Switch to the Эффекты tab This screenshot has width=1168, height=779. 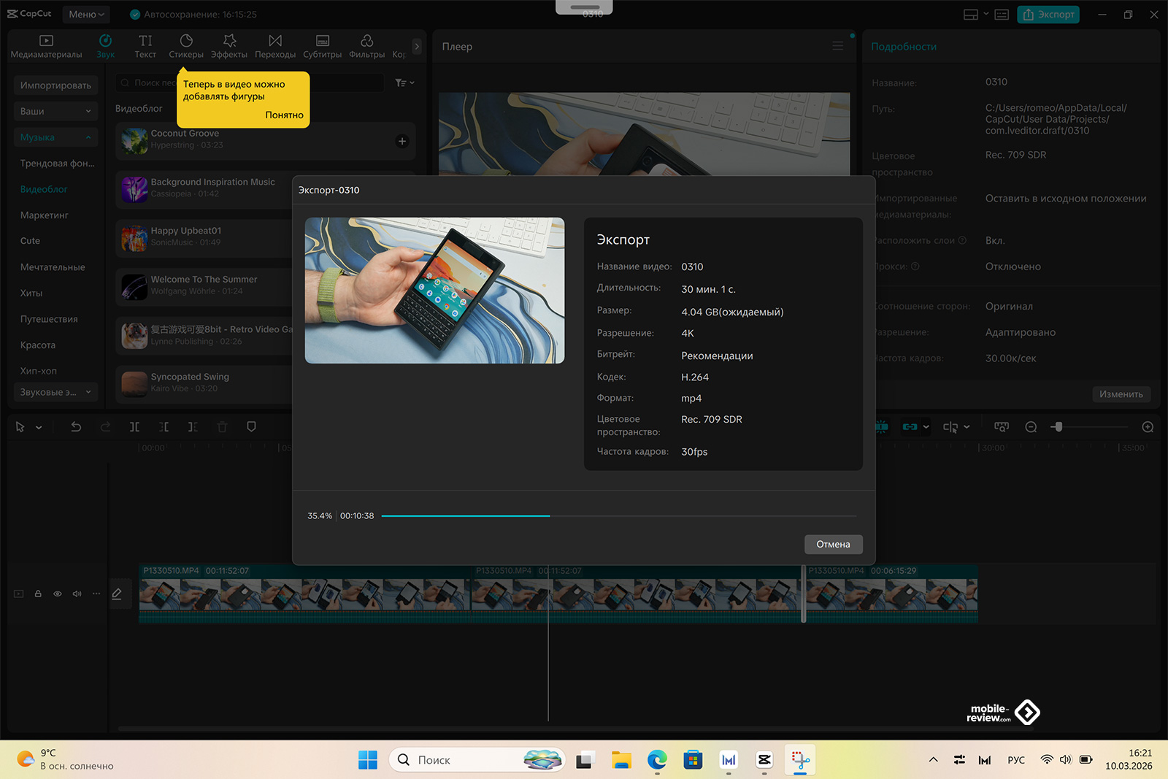(229, 46)
